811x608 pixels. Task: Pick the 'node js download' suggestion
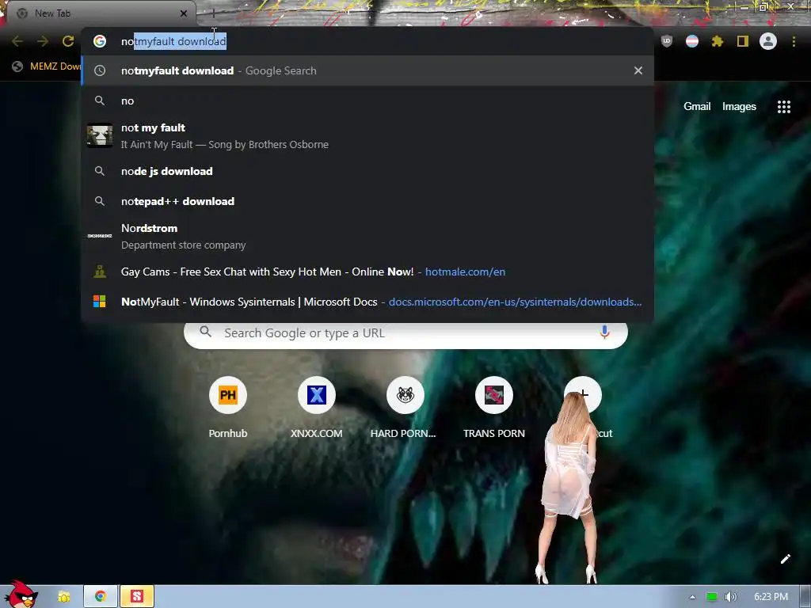click(x=367, y=171)
